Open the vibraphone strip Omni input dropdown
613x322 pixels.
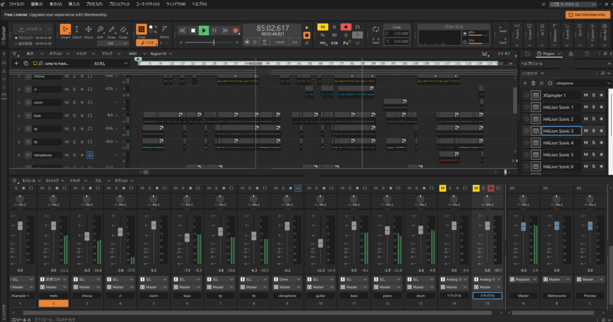tap(287, 280)
